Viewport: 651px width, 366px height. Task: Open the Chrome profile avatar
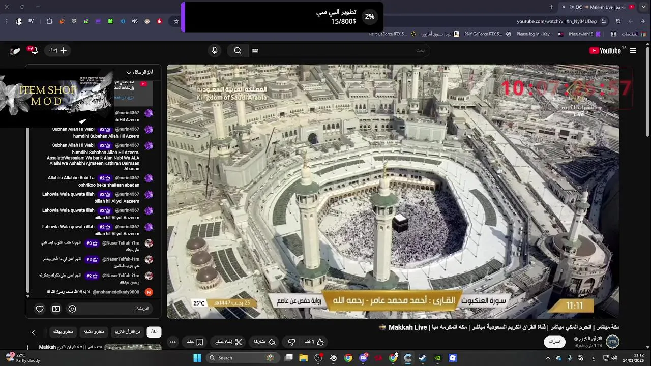coord(19,21)
